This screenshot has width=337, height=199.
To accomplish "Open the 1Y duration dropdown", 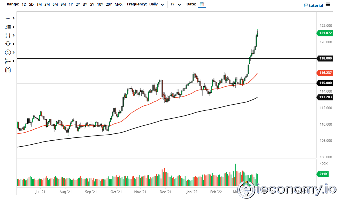I will [x=176, y=5].
